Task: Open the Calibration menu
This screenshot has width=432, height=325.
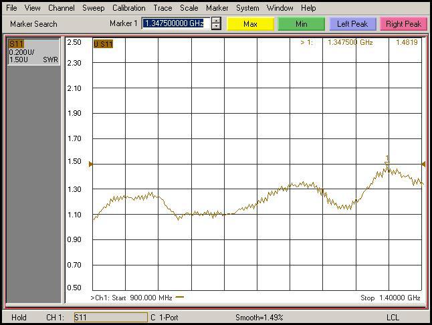Action: click(x=128, y=8)
